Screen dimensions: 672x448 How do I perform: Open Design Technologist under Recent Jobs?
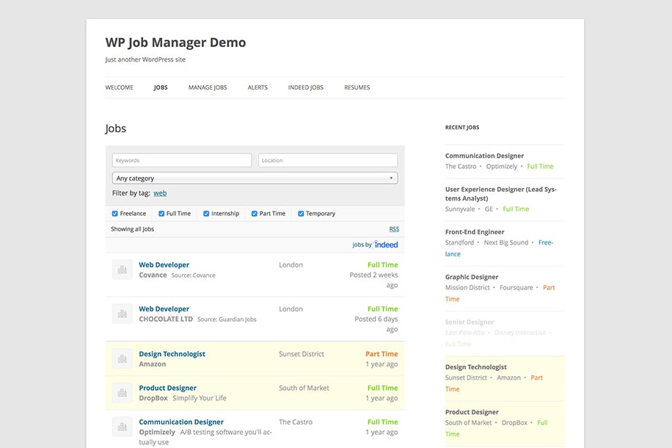[x=475, y=367]
